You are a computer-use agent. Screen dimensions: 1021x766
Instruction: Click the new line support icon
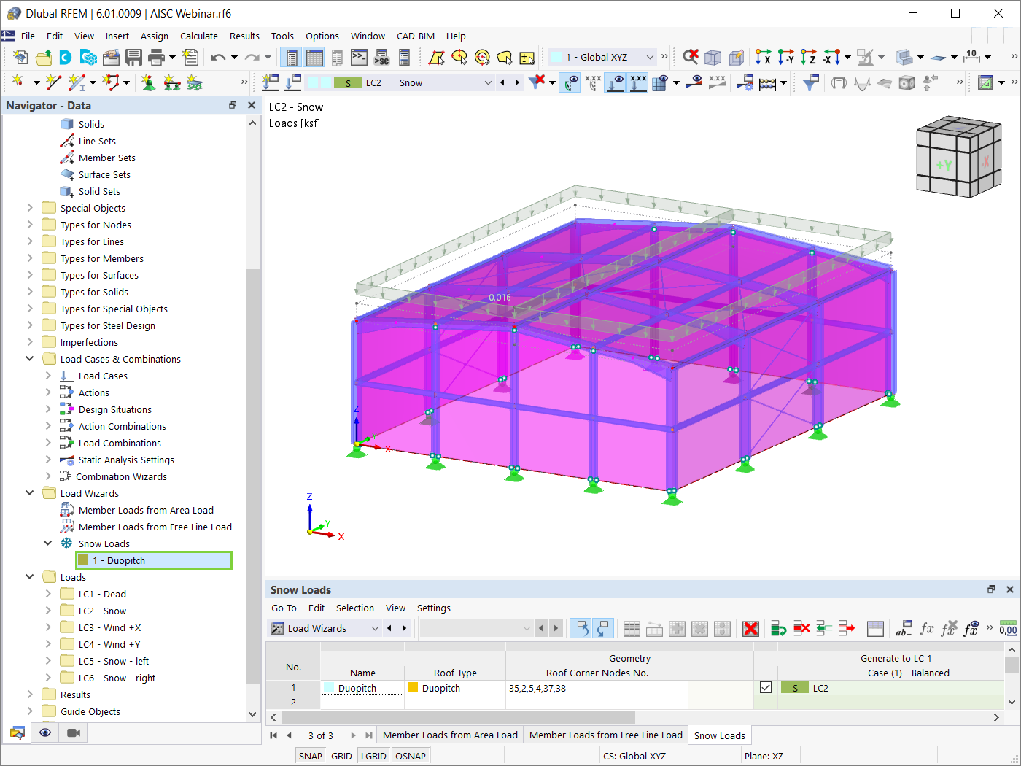click(x=171, y=82)
